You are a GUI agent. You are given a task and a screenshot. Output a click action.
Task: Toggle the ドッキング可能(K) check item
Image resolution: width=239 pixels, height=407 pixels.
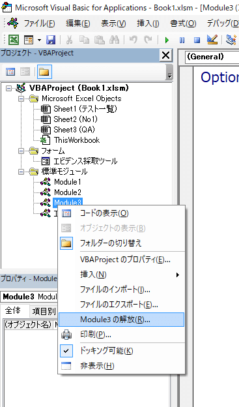(x=121, y=351)
